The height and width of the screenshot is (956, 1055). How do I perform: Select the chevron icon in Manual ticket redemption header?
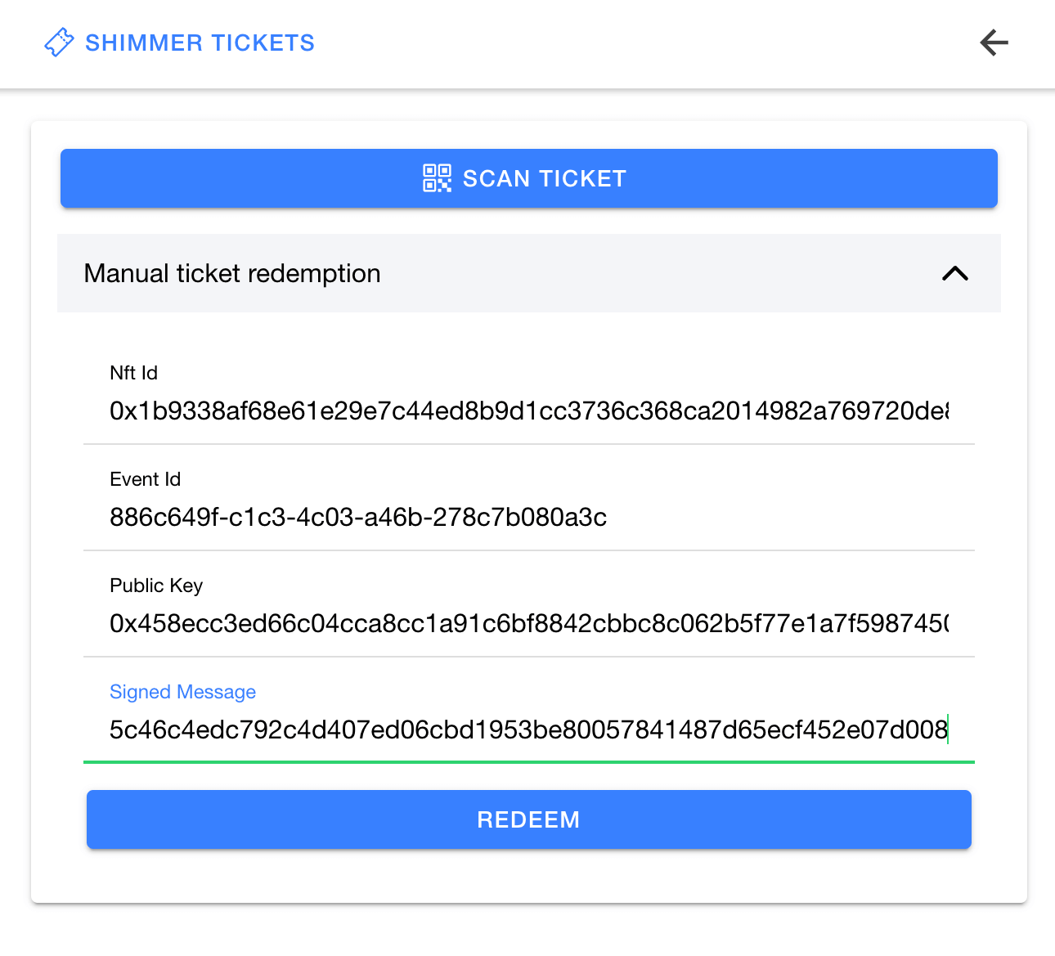[954, 274]
